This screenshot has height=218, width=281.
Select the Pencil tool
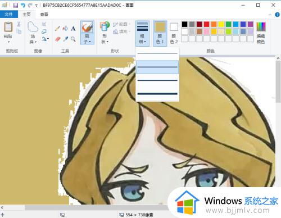point(57,29)
